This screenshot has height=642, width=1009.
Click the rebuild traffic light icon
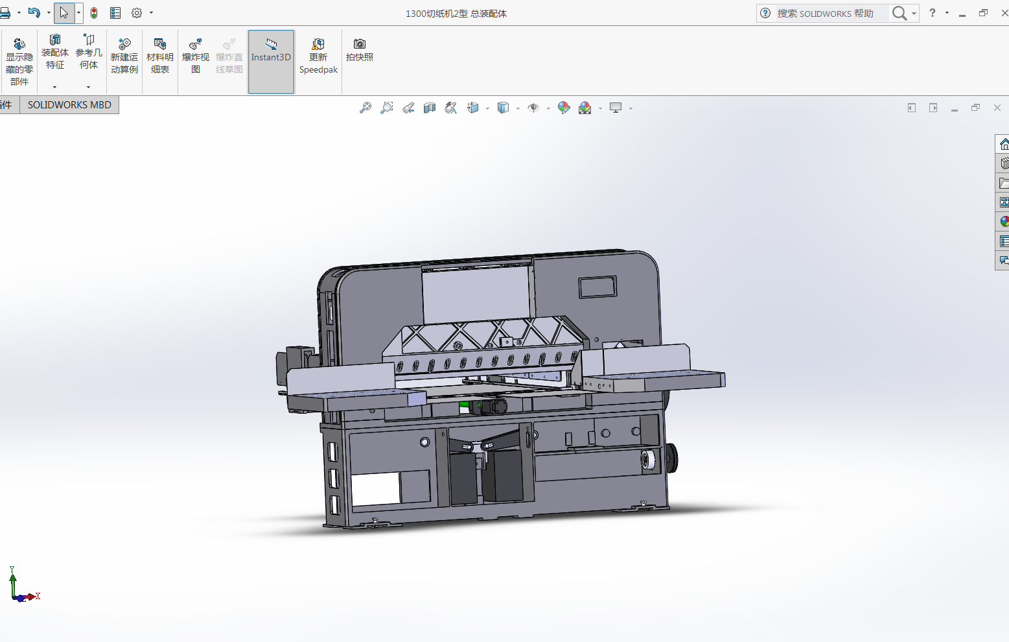click(94, 13)
